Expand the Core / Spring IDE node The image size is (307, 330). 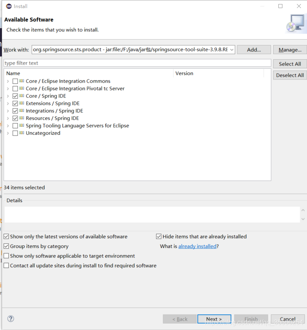tap(8, 96)
